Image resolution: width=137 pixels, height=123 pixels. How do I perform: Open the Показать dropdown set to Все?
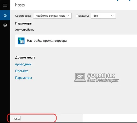click(104, 16)
